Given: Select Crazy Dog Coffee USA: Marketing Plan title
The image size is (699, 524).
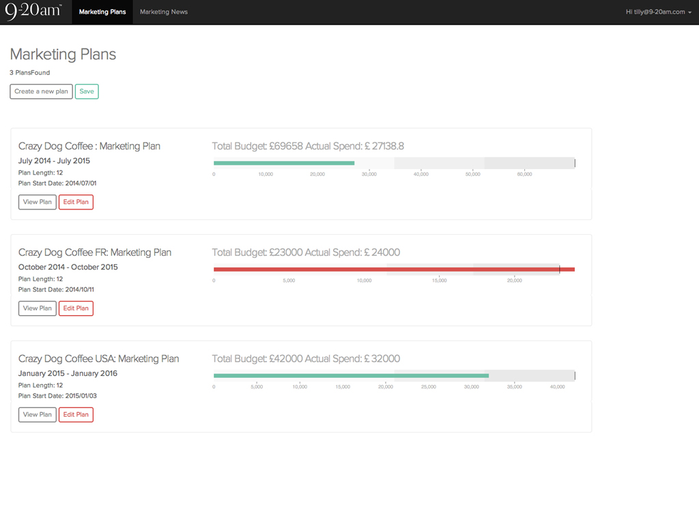Looking at the screenshot, I should [98, 359].
